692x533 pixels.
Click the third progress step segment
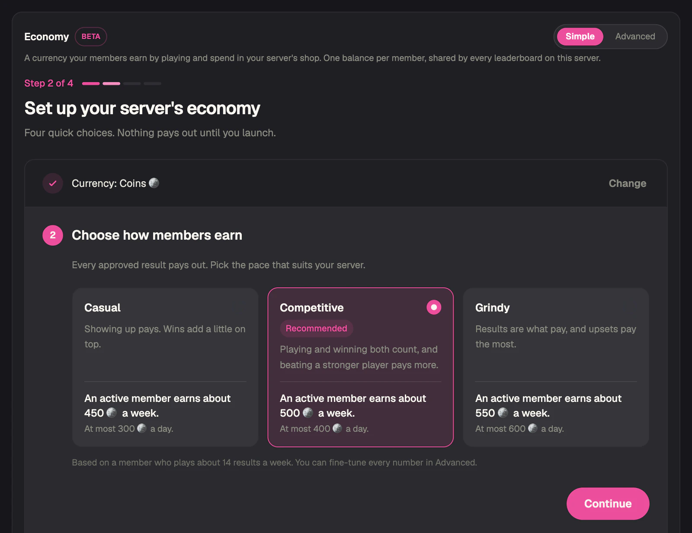(132, 83)
